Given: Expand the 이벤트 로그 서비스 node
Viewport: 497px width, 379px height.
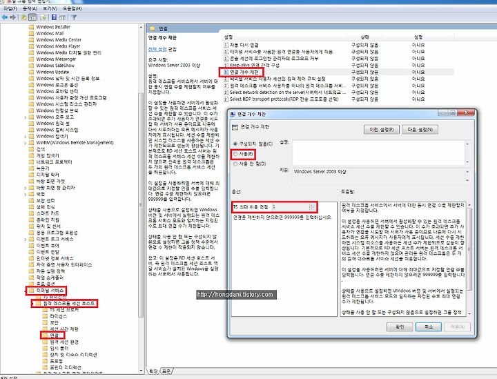Looking at the screenshot, I should 26,239.
